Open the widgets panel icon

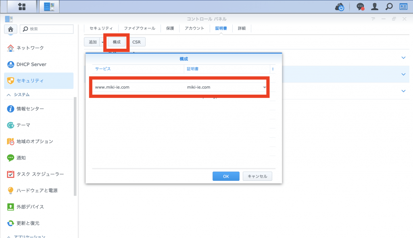click(403, 7)
